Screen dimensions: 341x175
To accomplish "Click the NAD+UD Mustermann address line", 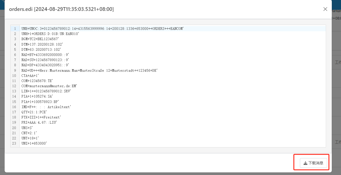I will (89, 71).
